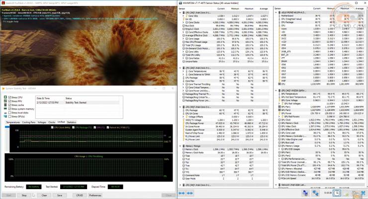This screenshot has width=368, height=199.
Task: Click the Elapsed Time value field
Action: (x=115, y=187)
